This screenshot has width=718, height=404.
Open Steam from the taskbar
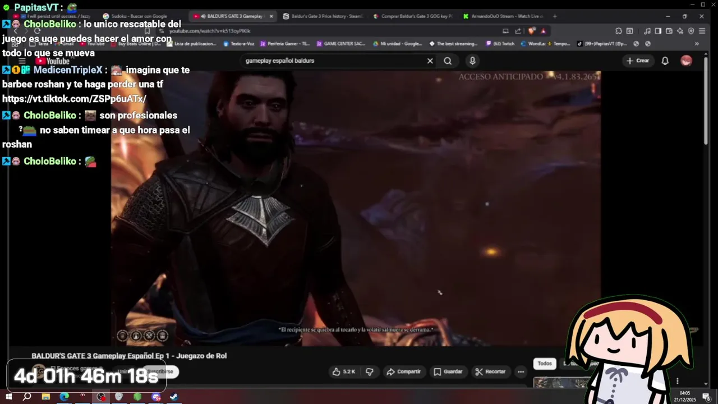pos(174,397)
